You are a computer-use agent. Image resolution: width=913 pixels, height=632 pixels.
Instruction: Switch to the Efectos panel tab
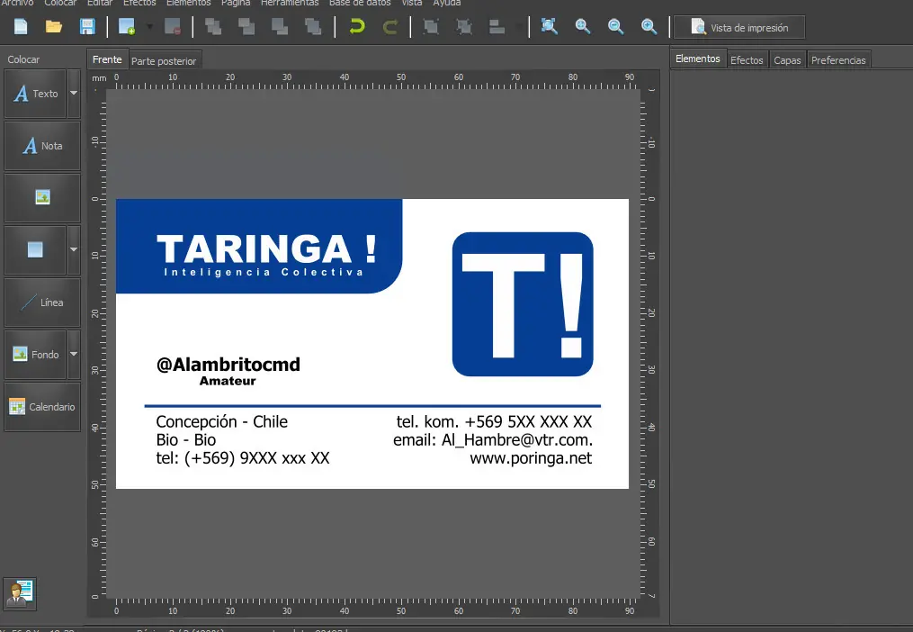tap(747, 60)
